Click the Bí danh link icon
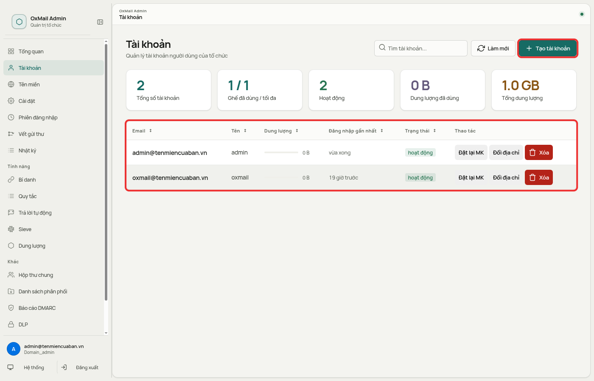The image size is (594, 381). [x=11, y=179]
